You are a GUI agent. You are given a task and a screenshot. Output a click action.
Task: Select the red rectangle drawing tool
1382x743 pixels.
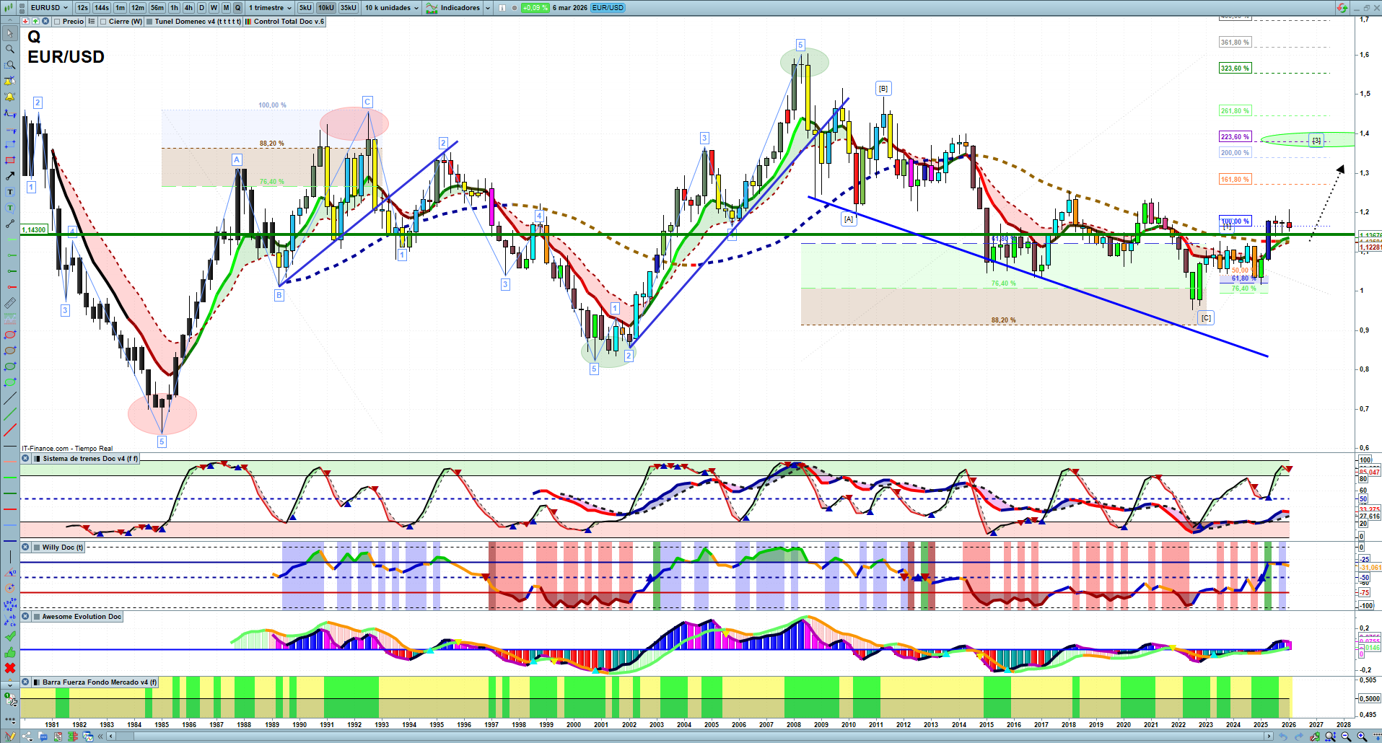(x=10, y=160)
